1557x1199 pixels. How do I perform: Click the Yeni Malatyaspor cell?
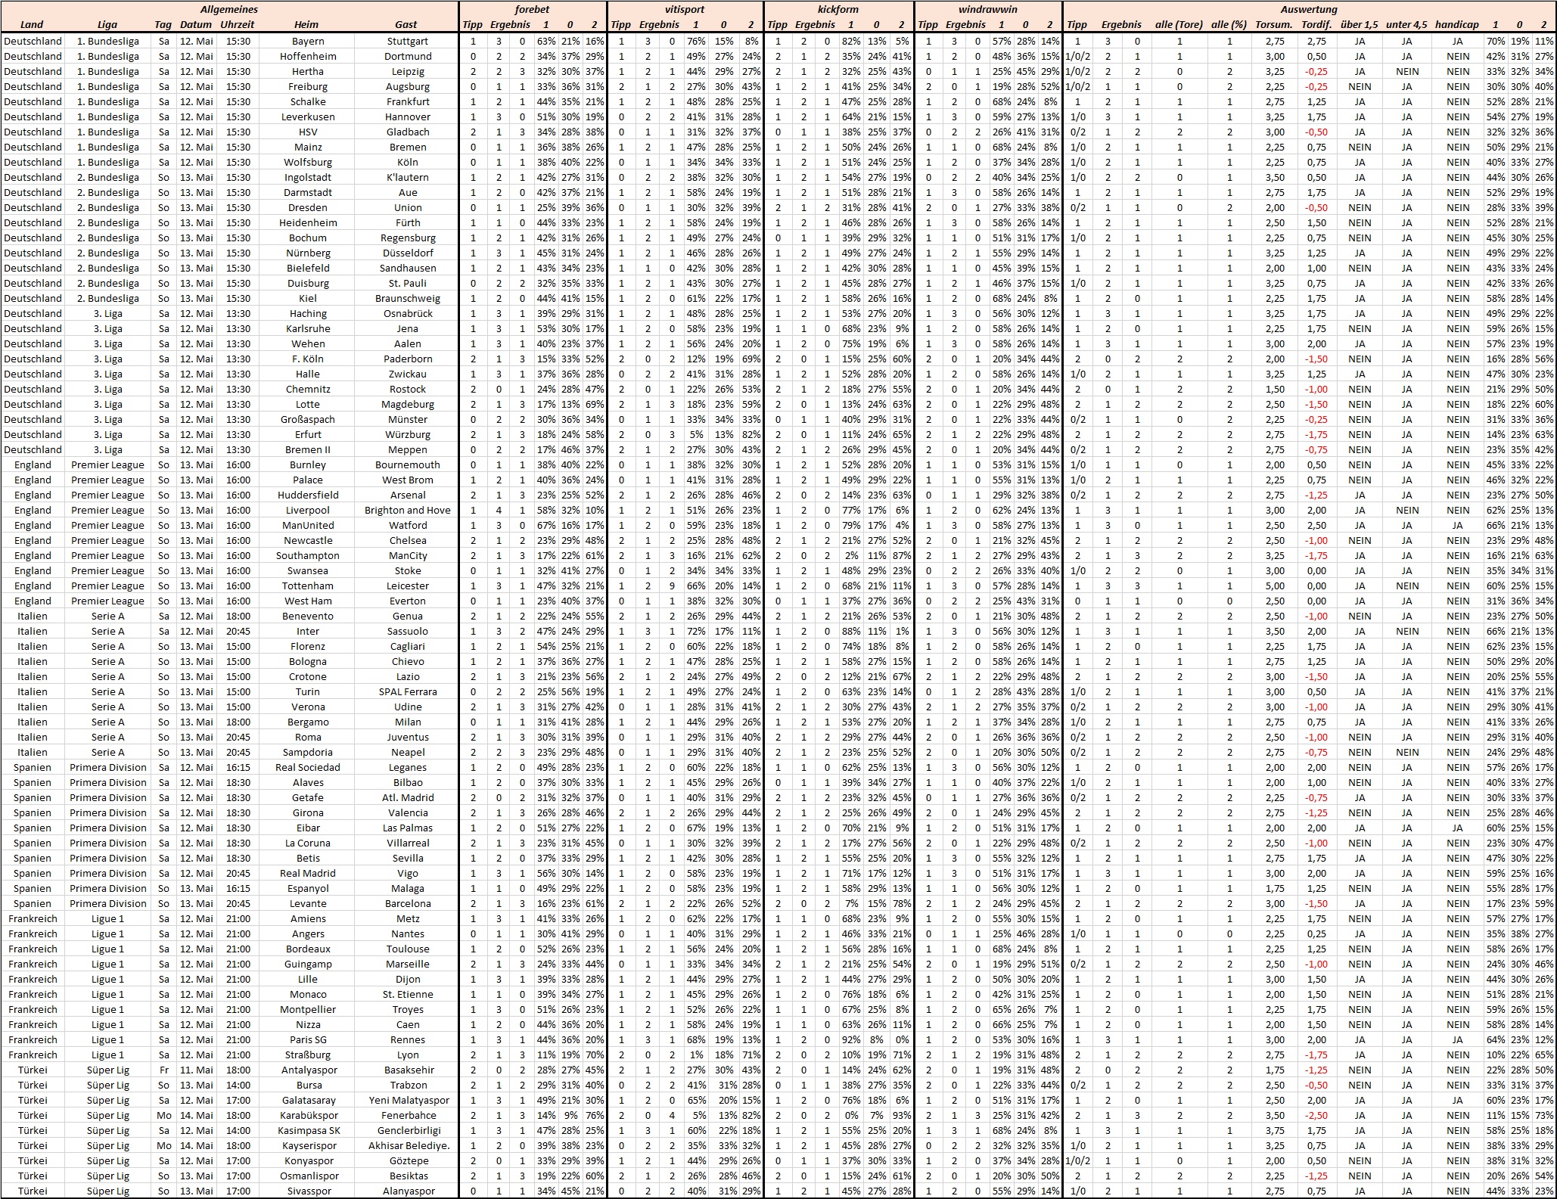[407, 1100]
